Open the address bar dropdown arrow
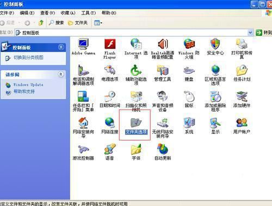This screenshot has width=272, height=206. 250,33
